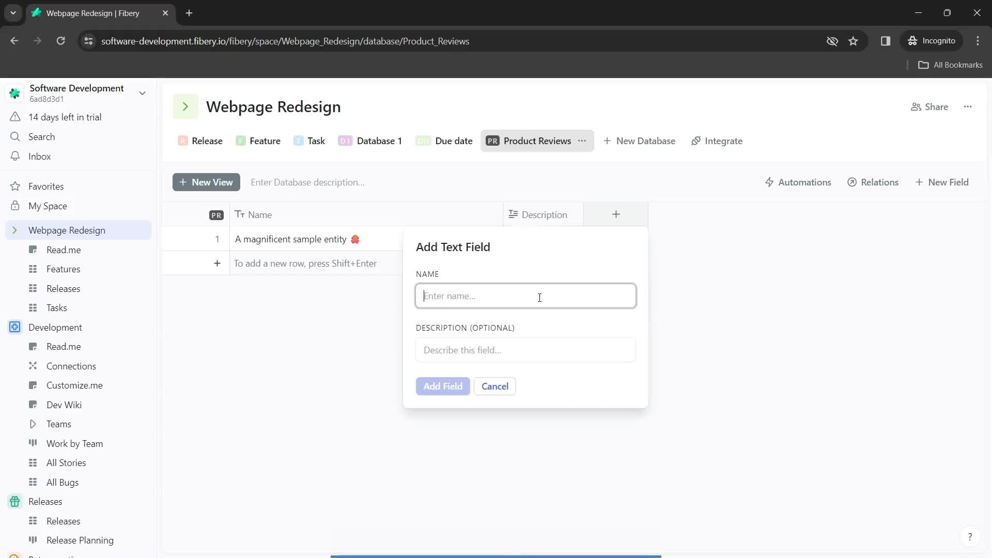
Task: Expand the Webpage Redesign sidebar item
Action: click(15, 230)
